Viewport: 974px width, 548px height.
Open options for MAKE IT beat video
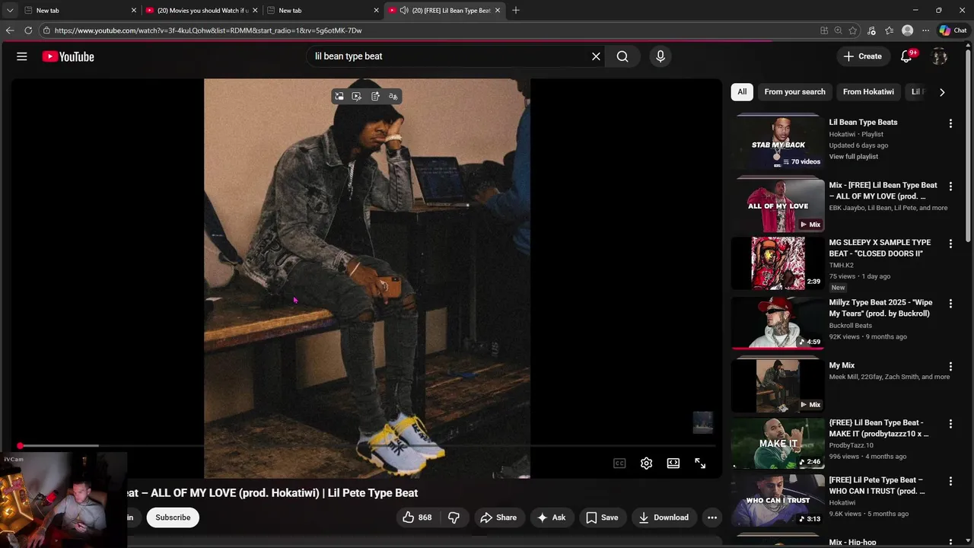[950, 424]
